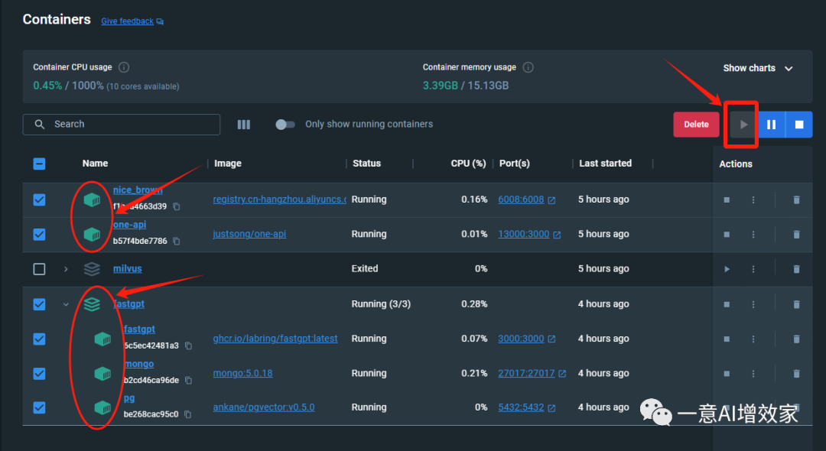This screenshot has width=826, height=451.
Task: Open the justsong/one-api image link
Action: [249, 234]
